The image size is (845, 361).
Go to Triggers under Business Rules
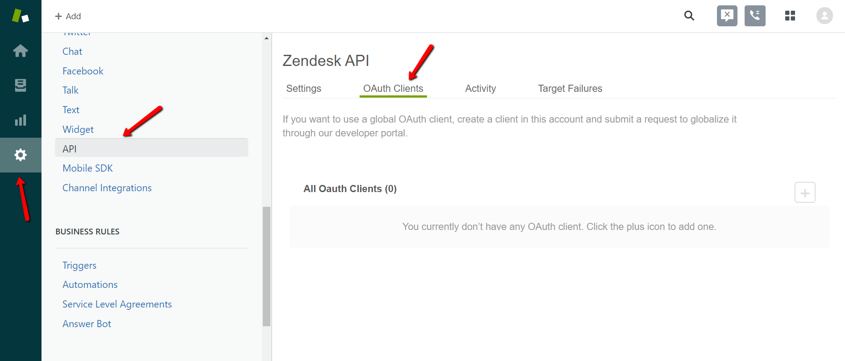pyautogui.click(x=79, y=265)
